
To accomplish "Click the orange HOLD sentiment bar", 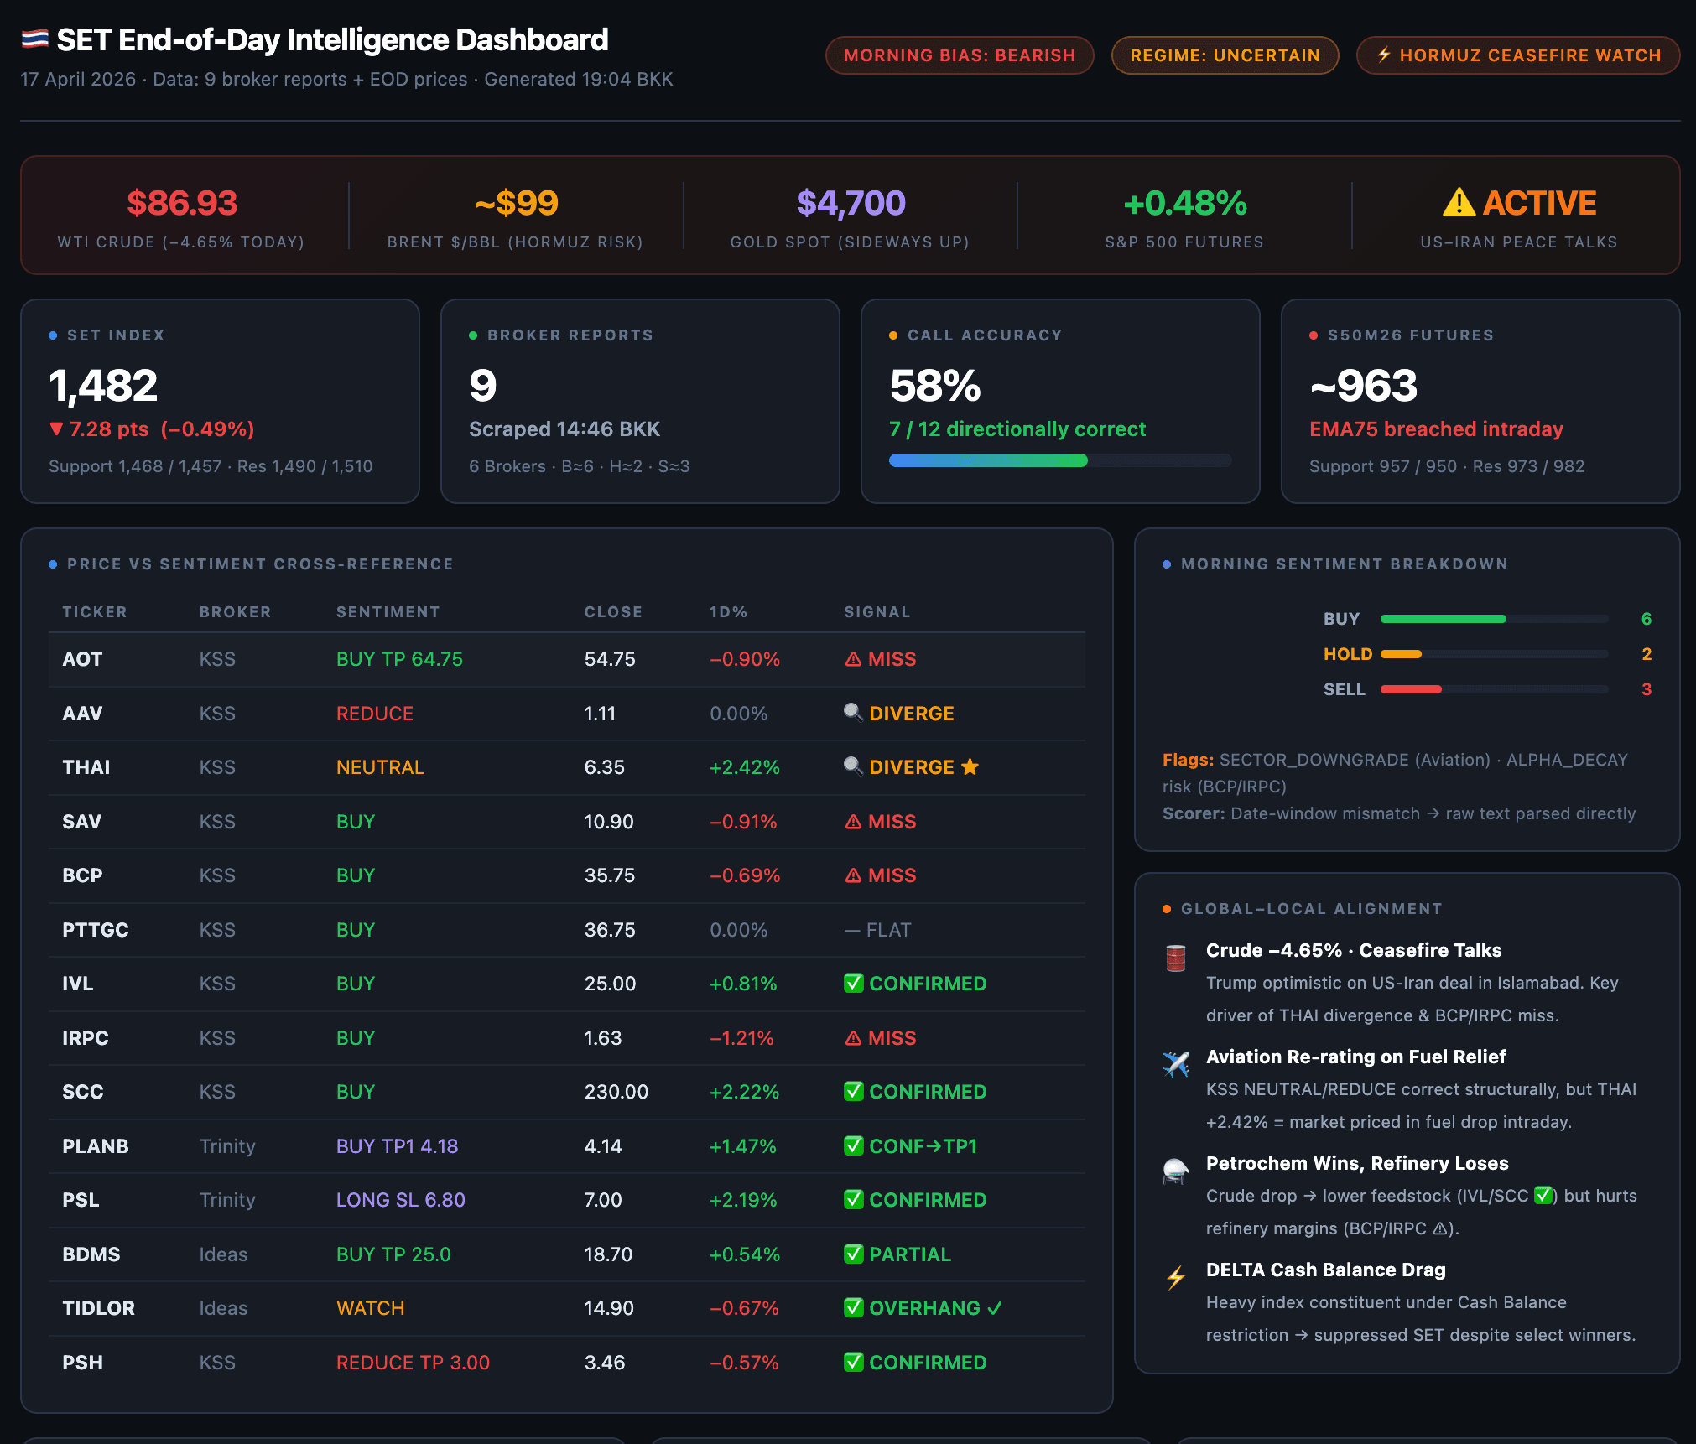I will (x=1401, y=654).
